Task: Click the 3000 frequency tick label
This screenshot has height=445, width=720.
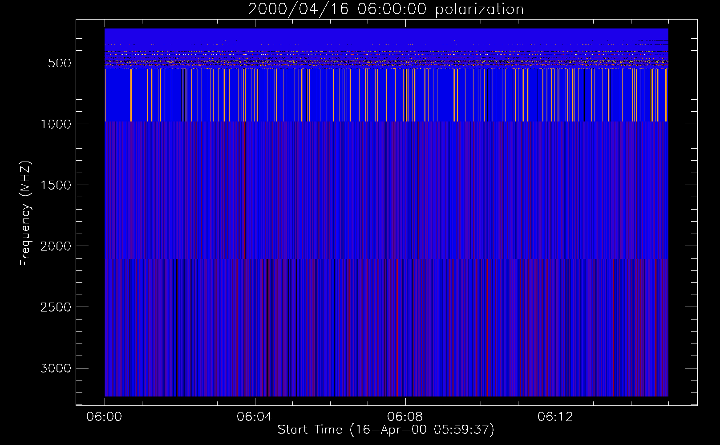Action: coord(56,368)
